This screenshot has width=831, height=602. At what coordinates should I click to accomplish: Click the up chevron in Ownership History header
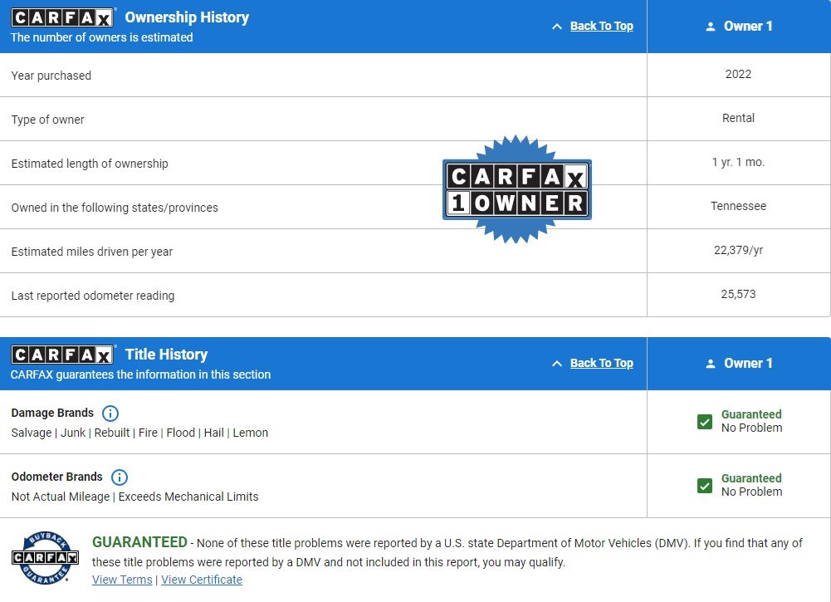[x=556, y=27]
